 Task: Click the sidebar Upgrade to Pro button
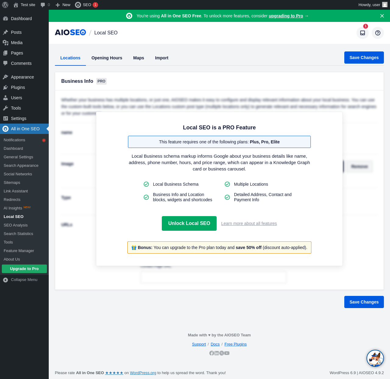(x=24, y=269)
